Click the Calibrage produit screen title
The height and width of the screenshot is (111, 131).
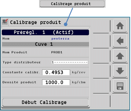pos(35,22)
